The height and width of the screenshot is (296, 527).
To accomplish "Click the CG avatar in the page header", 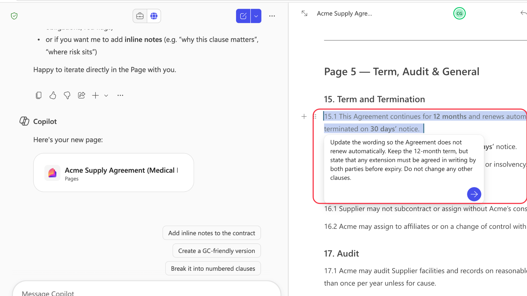I will click(459, 13).
